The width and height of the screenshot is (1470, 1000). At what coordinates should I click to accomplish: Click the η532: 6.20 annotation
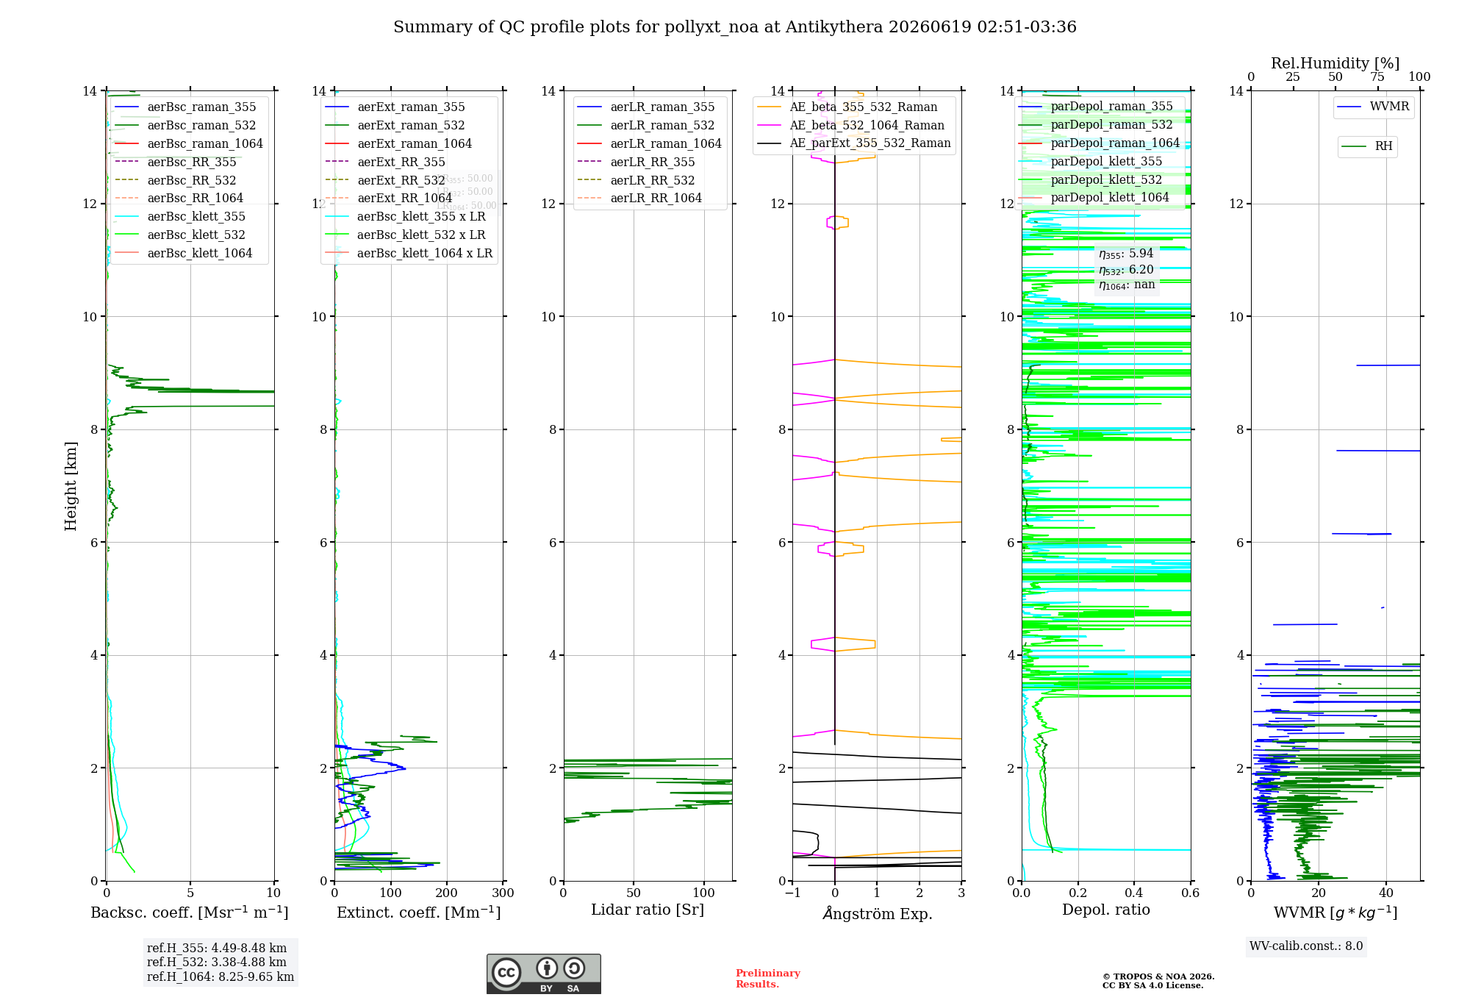1126,270
